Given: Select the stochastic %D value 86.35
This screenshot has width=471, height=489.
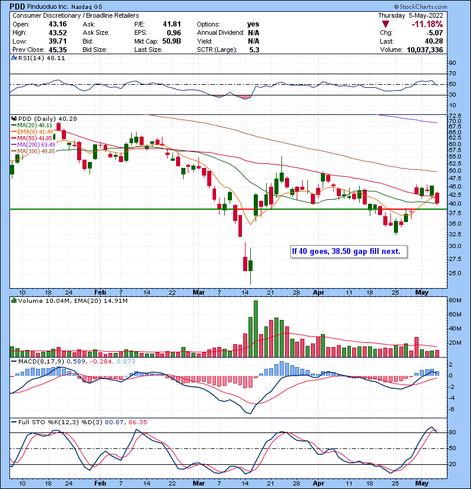Looking at the screenshot, I should (x=137, y=422).
